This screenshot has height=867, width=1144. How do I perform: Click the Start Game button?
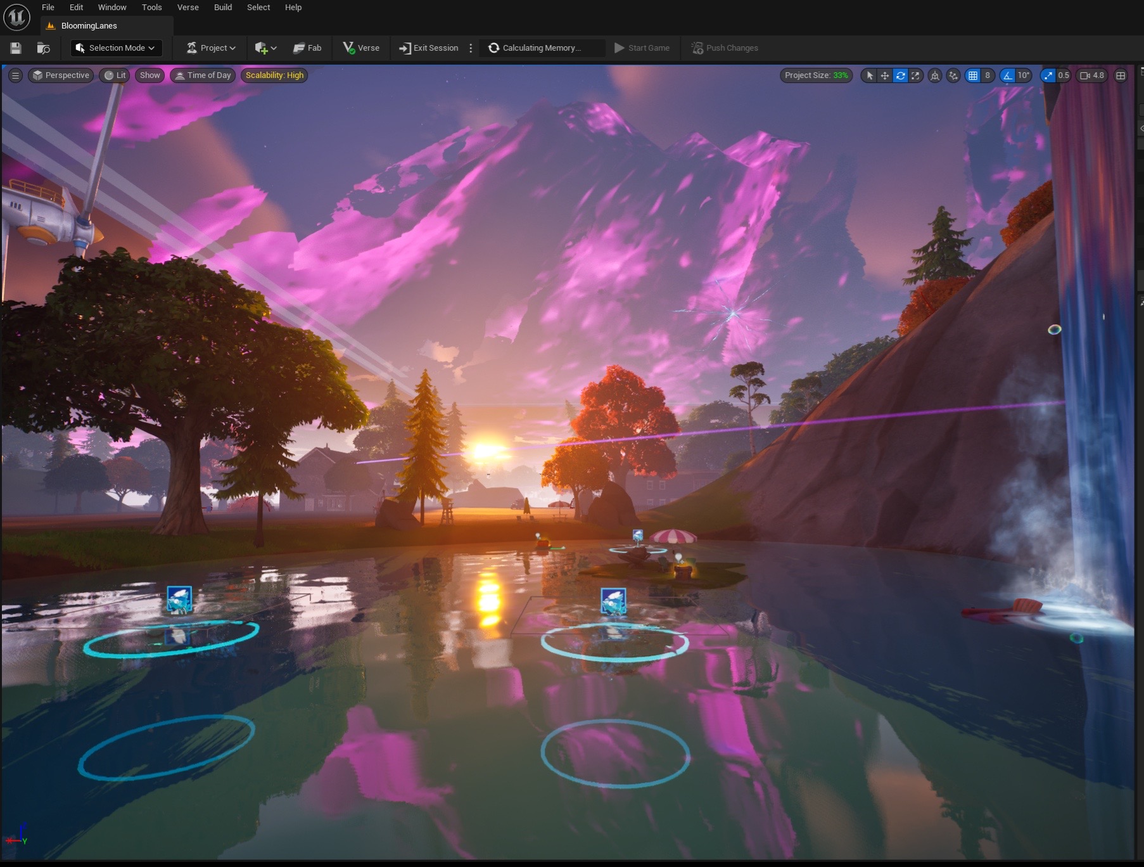[642, 48]
